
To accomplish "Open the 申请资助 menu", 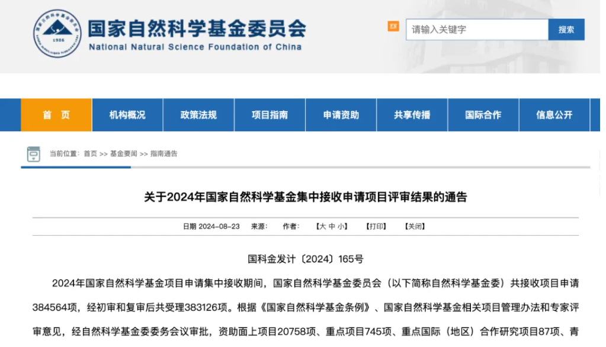I will tap(341, 115).
